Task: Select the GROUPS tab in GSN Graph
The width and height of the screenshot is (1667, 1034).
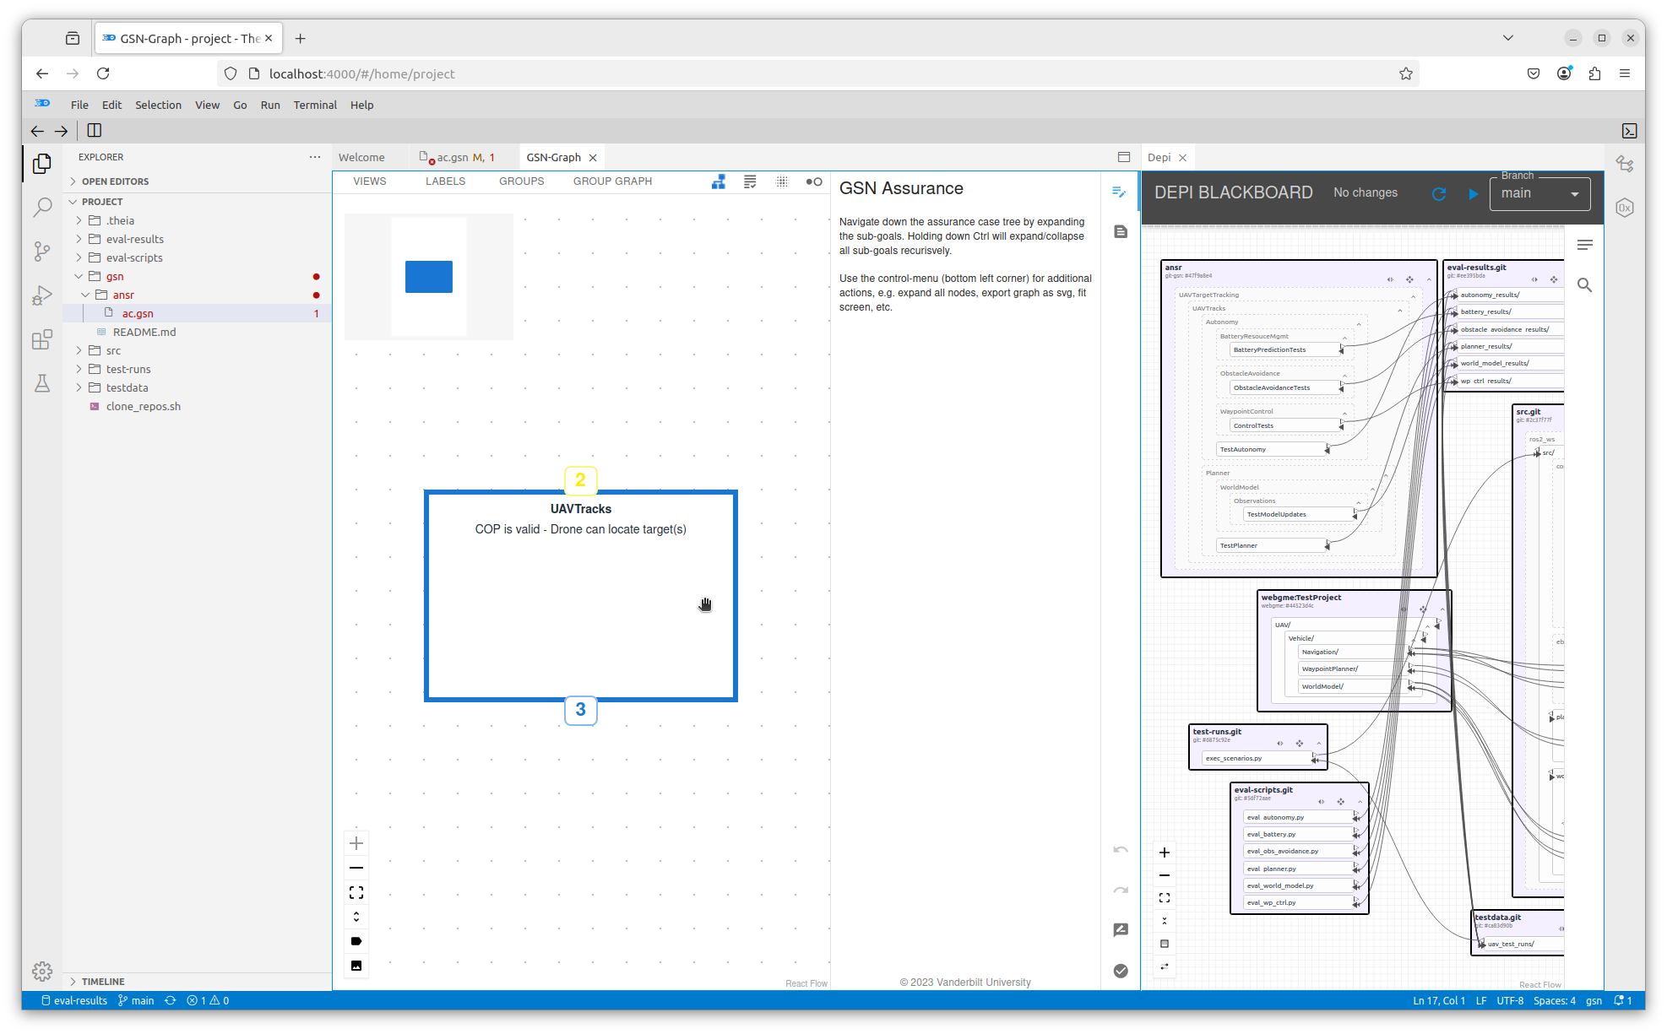Action: point(521,181)
